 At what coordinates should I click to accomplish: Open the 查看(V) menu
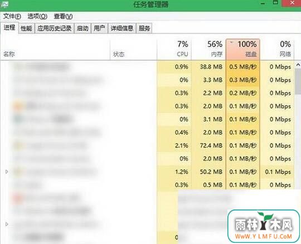point(63,17)
